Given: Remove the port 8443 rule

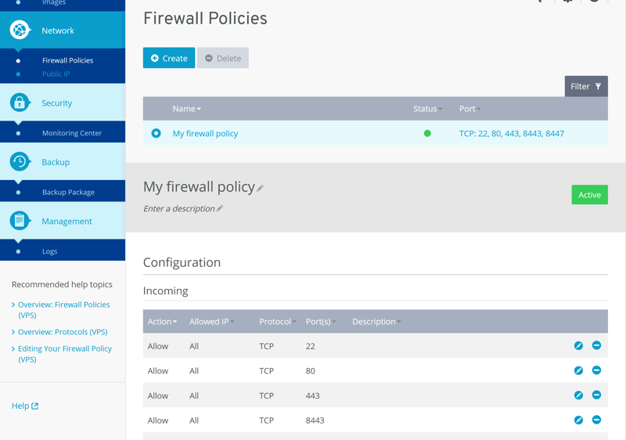Looking at the screenshot, I should point(596,420).
